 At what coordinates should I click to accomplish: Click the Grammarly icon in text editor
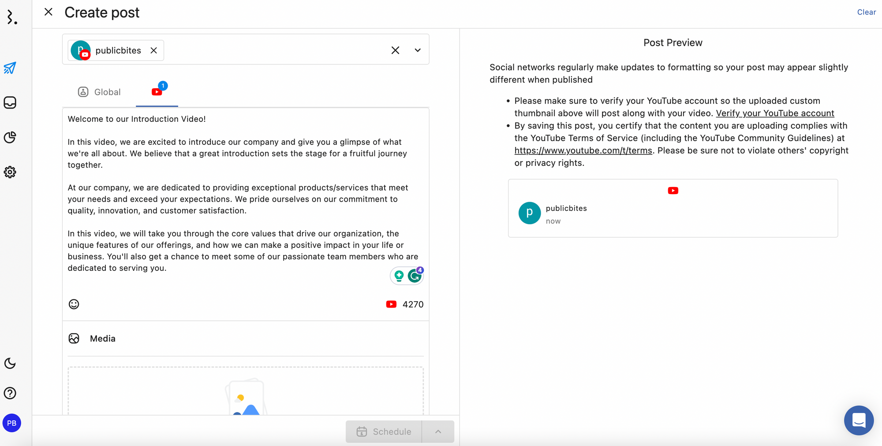click(414, 276)
